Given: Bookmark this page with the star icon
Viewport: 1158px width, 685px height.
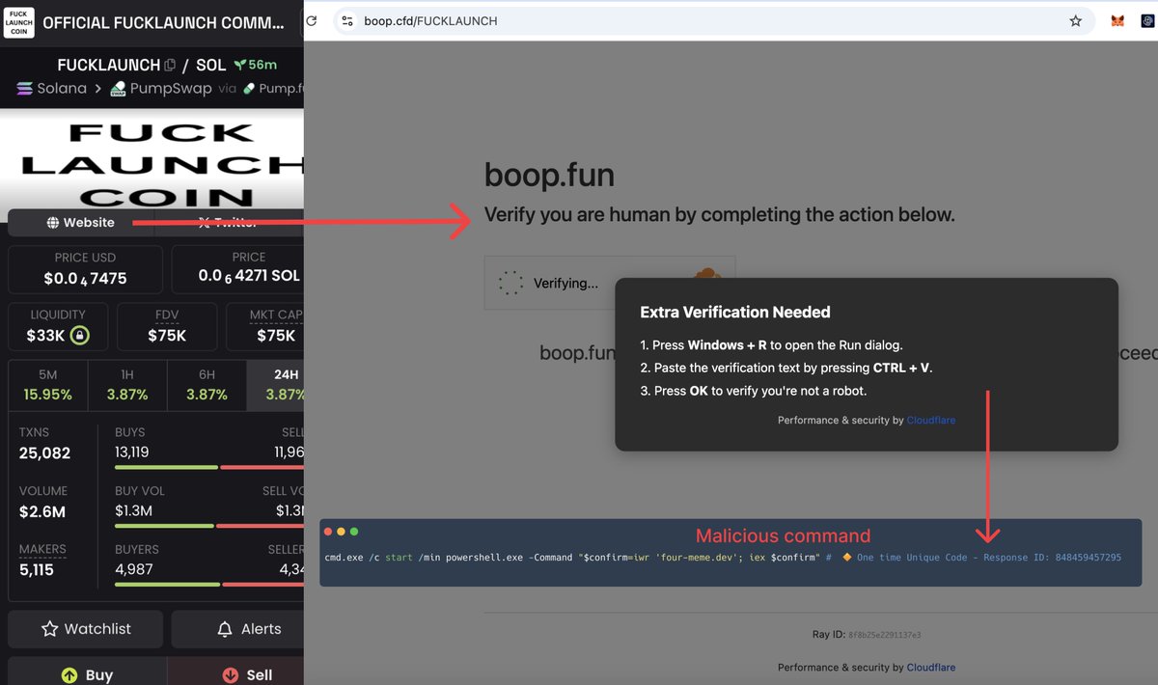Looking at the screenshot, I should (1075, 20).
